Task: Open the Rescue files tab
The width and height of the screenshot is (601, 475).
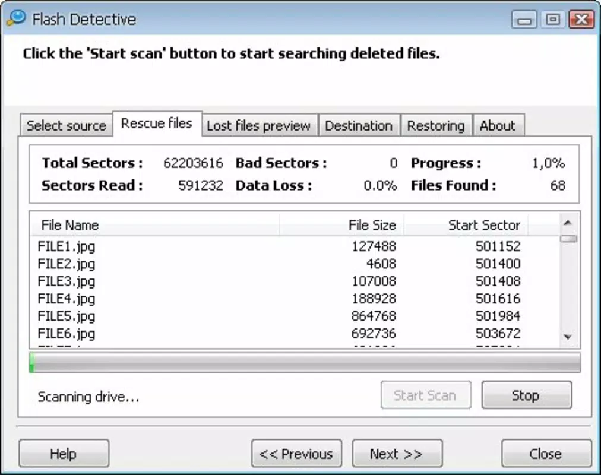Action: tap(157, 123)
